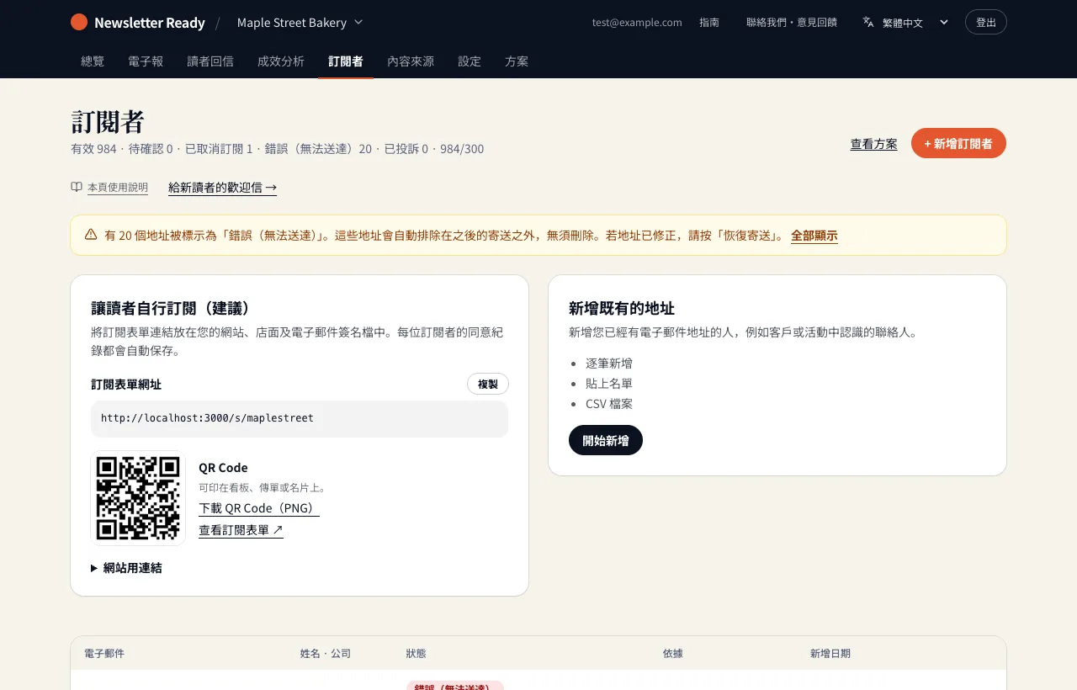Click the 下載 QR Code（PNG） link
The height and width of the screenshot is (690, 1077).
point(259,508)
